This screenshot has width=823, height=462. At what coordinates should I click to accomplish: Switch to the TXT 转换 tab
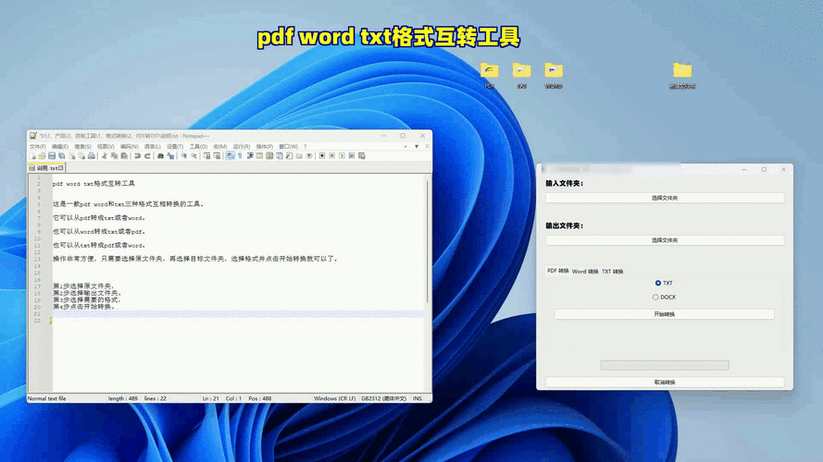(612, 272)
